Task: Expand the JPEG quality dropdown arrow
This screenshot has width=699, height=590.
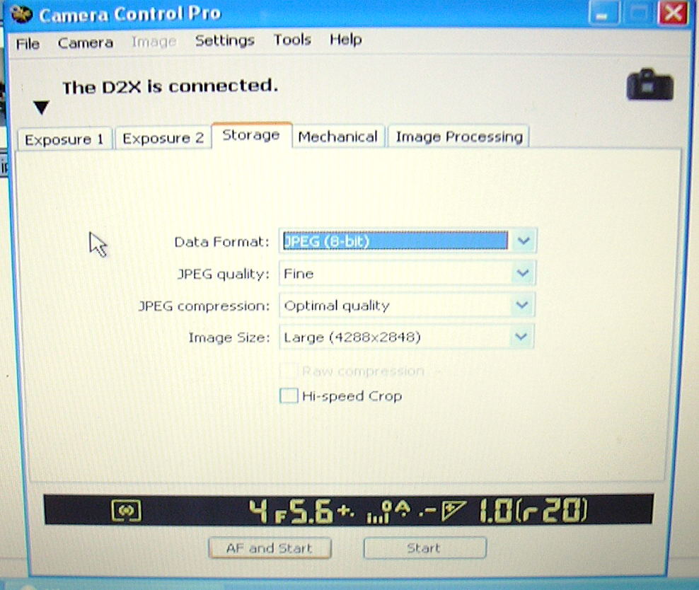Action: pos(522,273)
